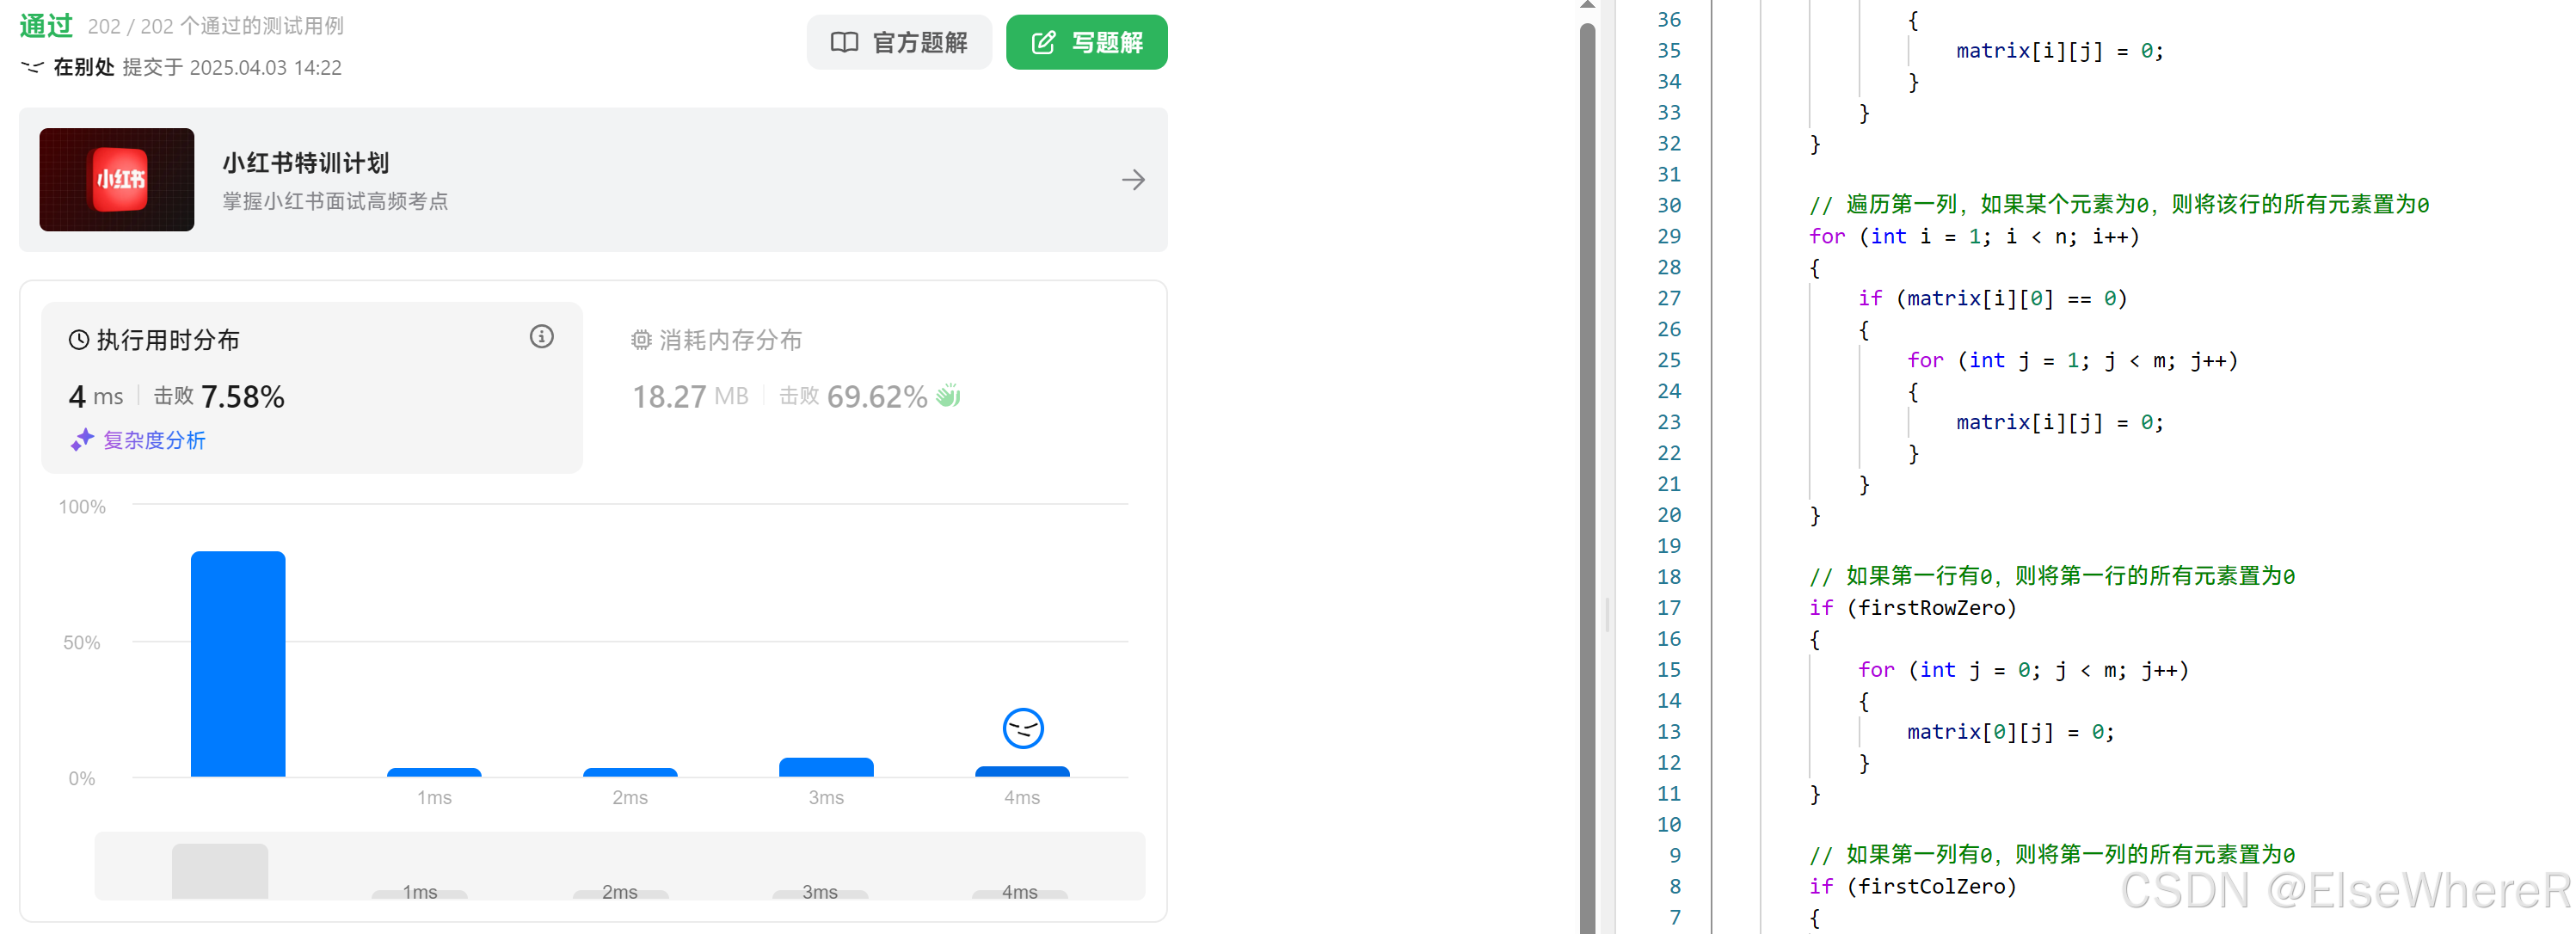Click the gray range selector in mini chart
The image size is (2576, 934).
pos(220,870)
